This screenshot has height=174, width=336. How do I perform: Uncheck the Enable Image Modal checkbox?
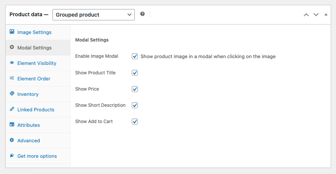pos(135,56)
